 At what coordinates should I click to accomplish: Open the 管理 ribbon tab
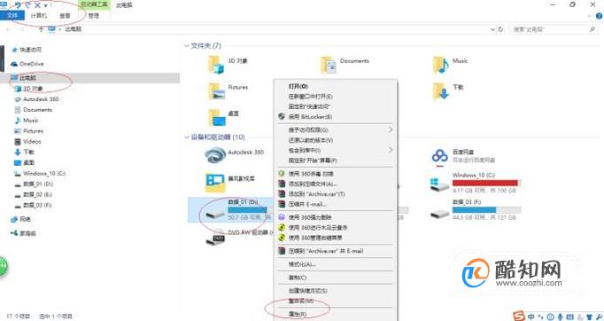(x=94, y=15)
